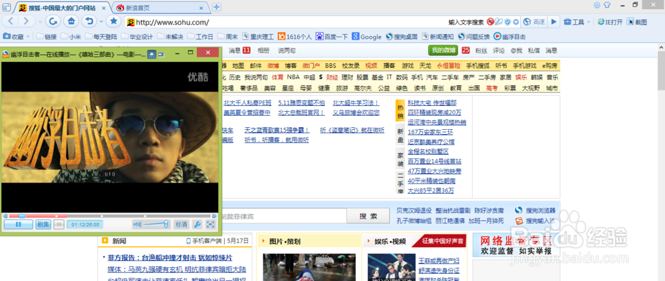Viewport: 665px width, 281px height.
Task: Open the 视频 link in Sohu navigation
Action: click(x=371, y=66)
